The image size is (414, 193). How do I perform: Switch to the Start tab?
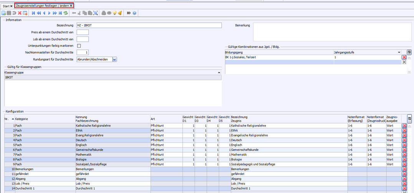coord(5,6)
